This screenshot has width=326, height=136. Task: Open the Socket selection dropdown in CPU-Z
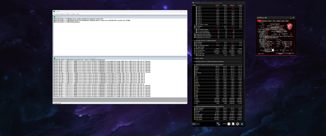269,50
